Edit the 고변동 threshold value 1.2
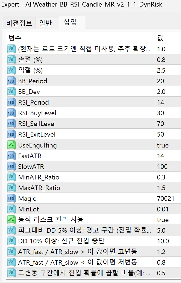 [161, 252]
